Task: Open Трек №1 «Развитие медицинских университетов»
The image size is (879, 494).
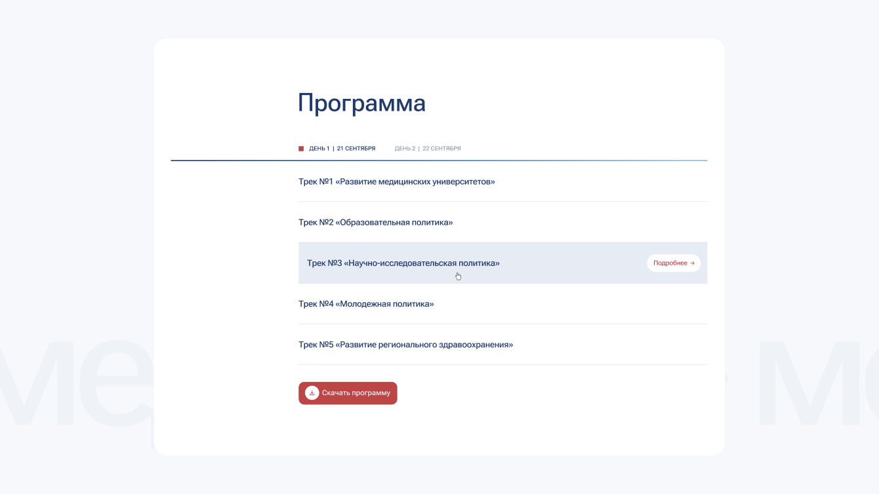Action: (x=502, y=181)
